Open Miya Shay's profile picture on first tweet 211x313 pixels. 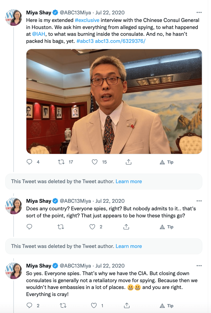[x=13, y=18]
